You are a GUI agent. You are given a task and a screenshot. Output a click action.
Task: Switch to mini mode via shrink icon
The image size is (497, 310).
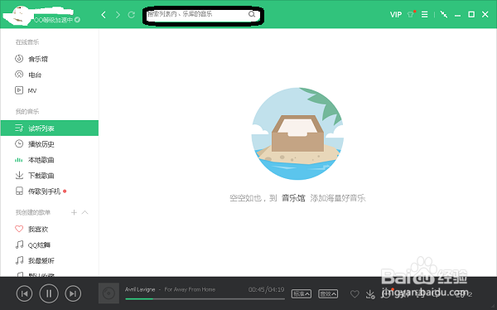click(x=444, y=15)
